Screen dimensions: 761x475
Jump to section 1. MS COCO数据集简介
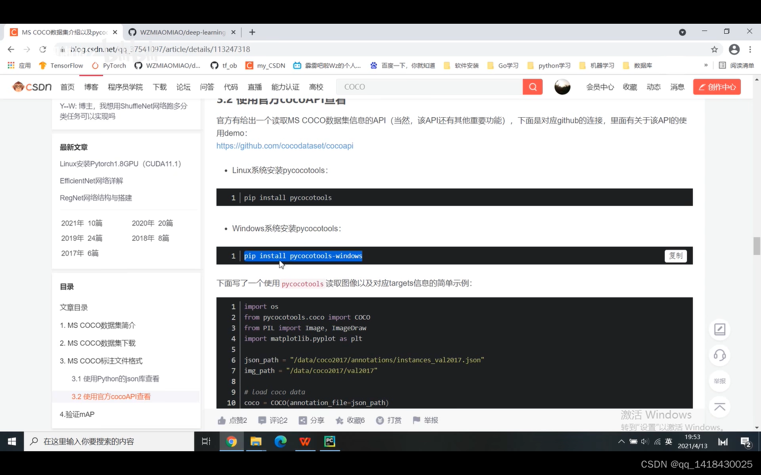[x=98, y=325]
